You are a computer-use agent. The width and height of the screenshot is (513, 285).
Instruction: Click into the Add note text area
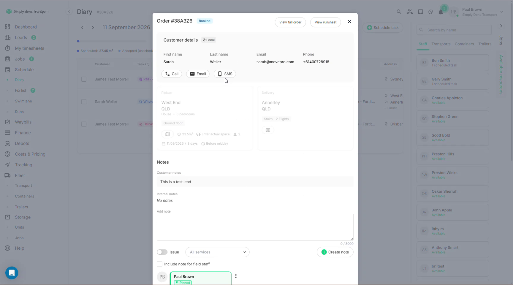pos(255,227)
